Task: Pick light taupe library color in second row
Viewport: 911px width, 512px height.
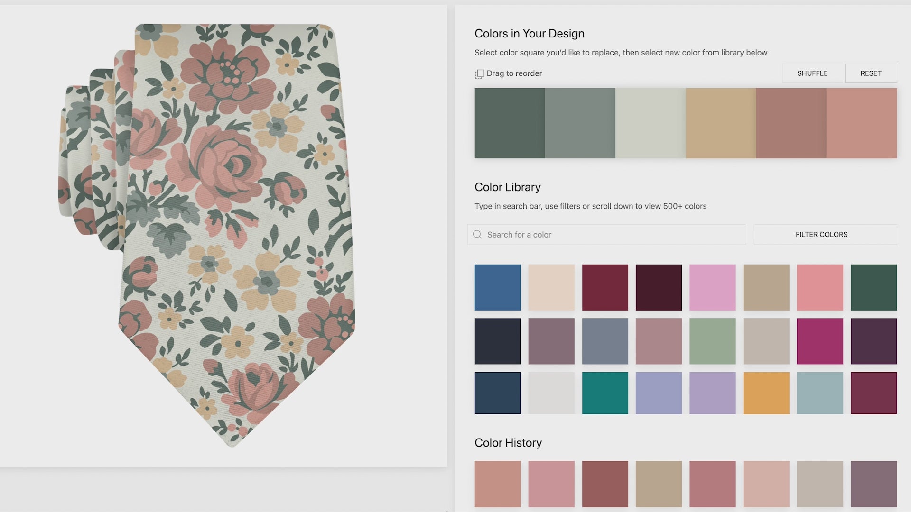Action: [766, 341]
